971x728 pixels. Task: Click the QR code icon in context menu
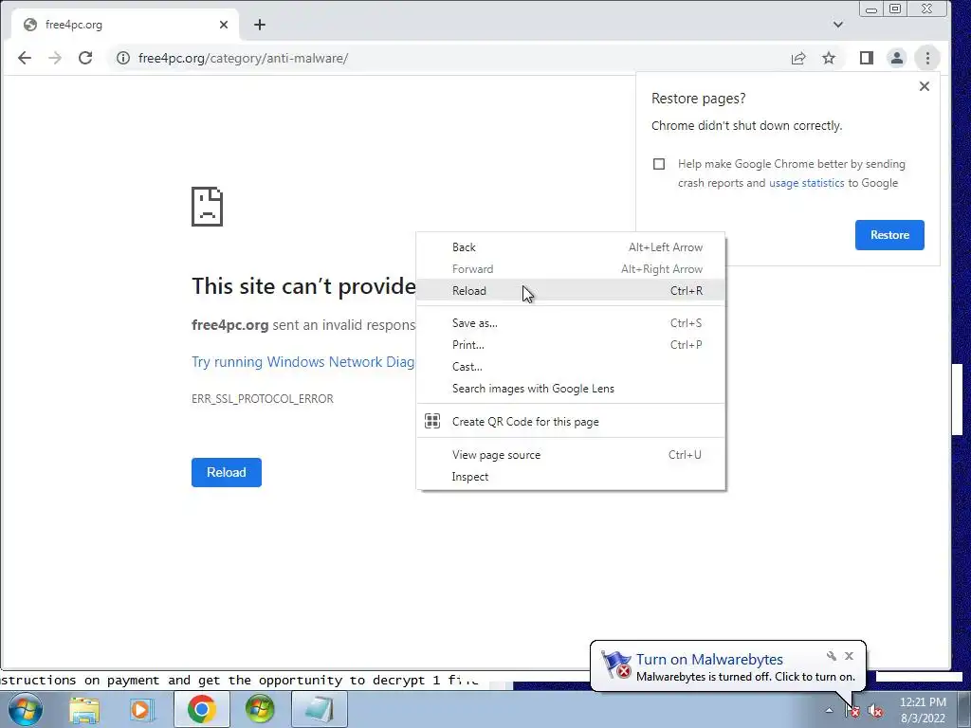[432, 422]
